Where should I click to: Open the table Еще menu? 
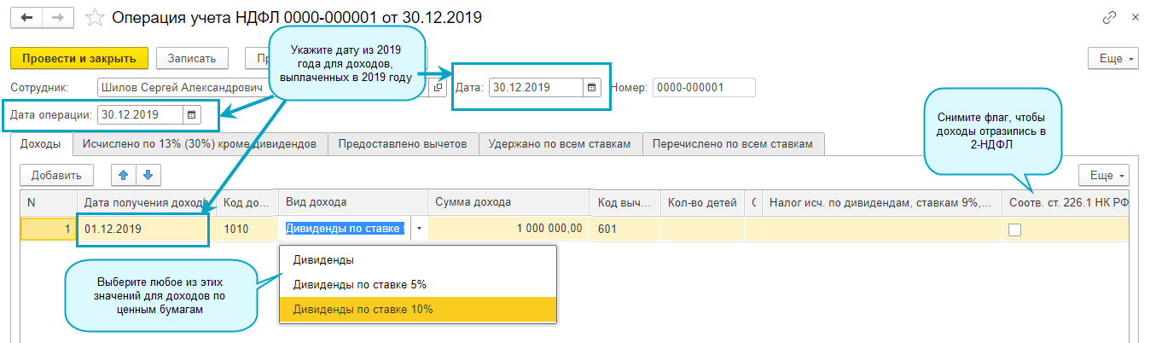click(1104, 175)
